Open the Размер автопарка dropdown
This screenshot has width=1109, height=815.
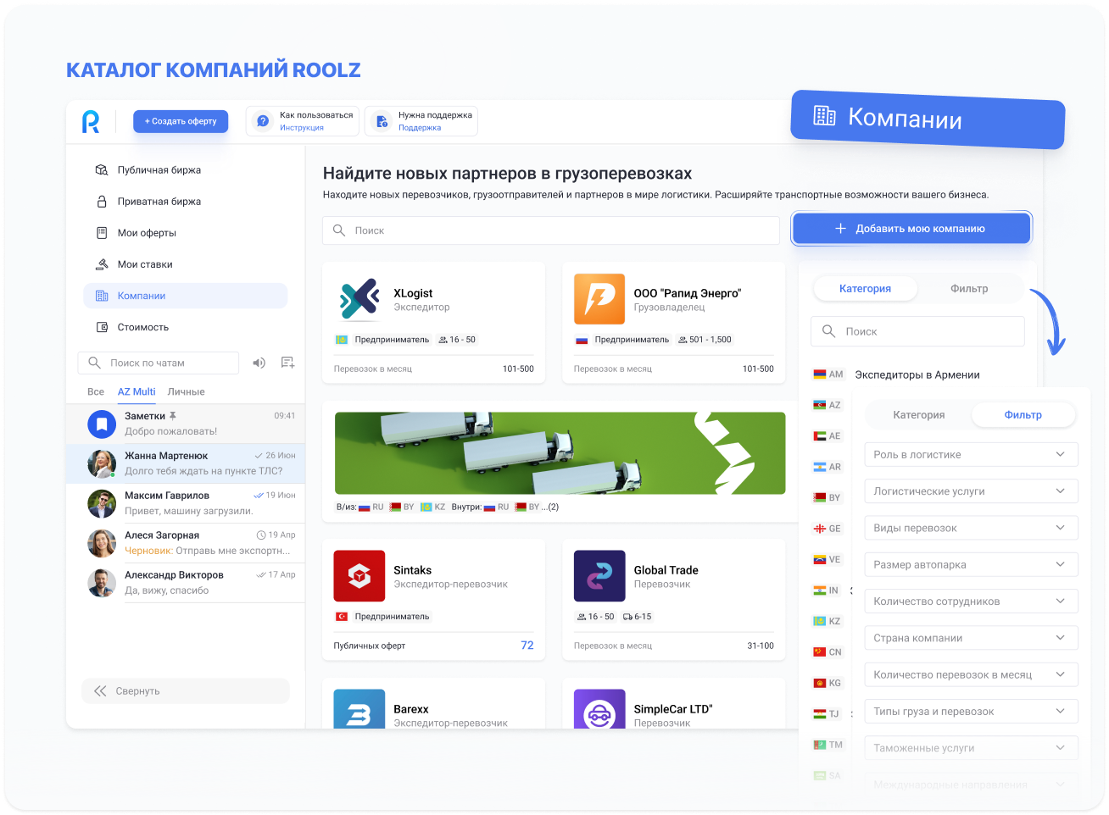point(971,565)
